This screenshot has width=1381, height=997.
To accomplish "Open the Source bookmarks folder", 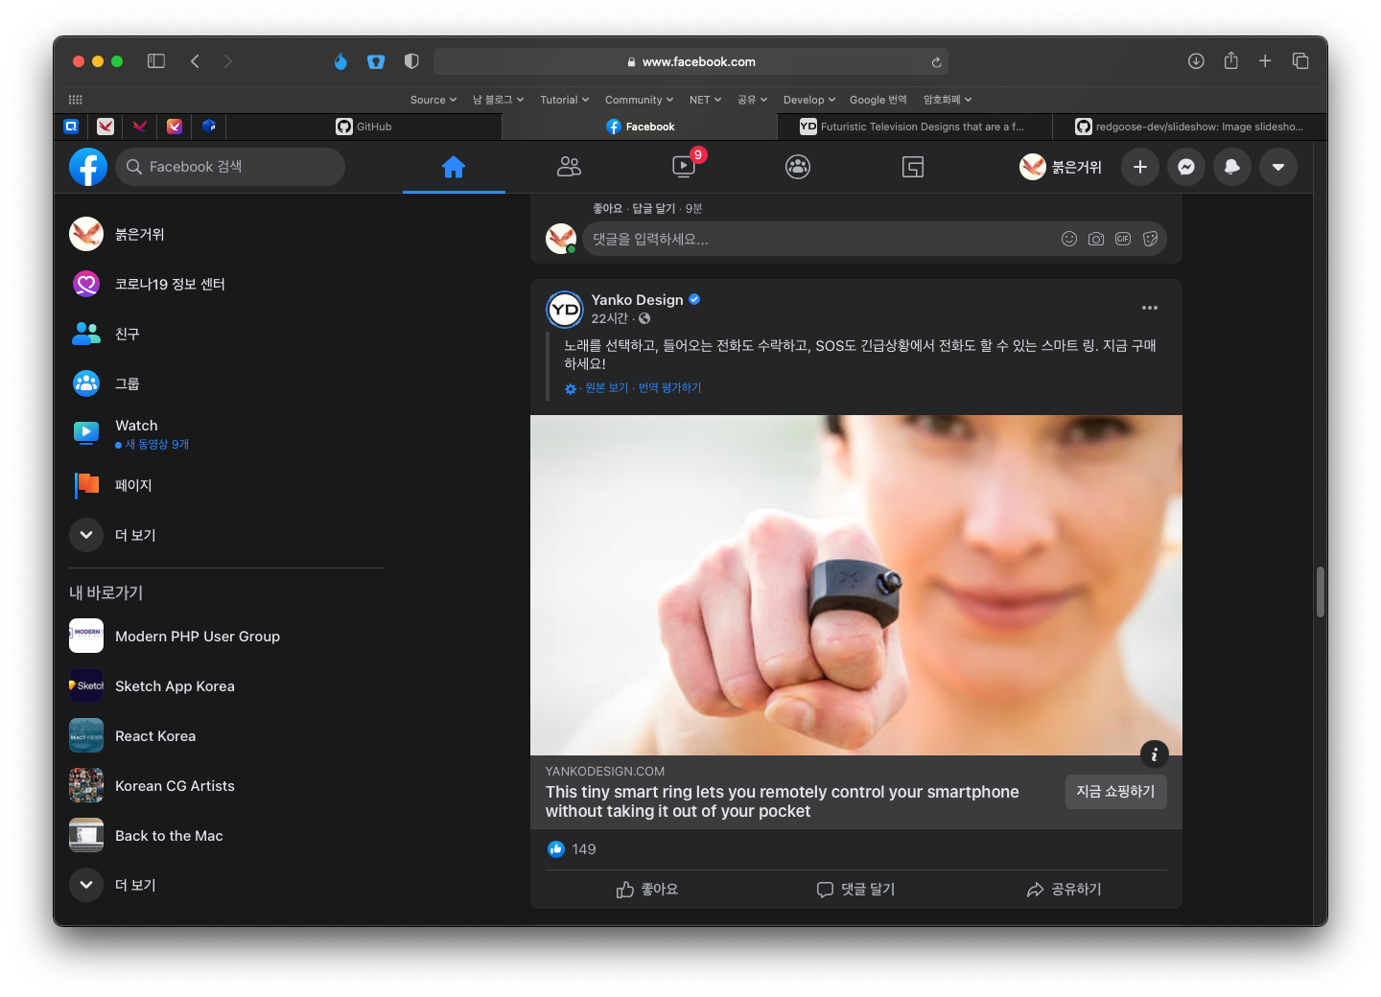I will [433, 100].
